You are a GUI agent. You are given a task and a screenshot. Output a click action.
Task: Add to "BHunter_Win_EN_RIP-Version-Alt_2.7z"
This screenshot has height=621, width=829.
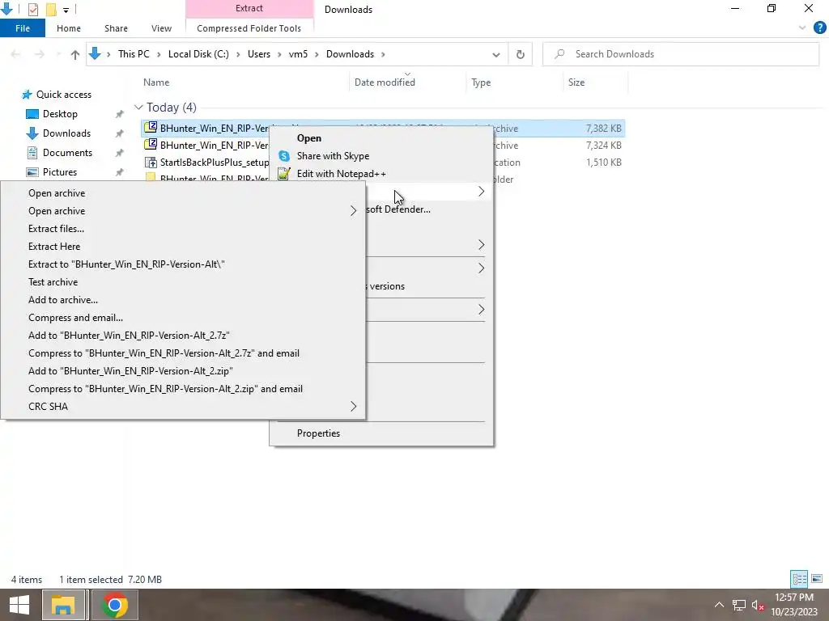129,336
